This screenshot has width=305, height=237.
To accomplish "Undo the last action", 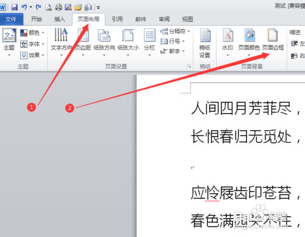I will click(24, 7).
